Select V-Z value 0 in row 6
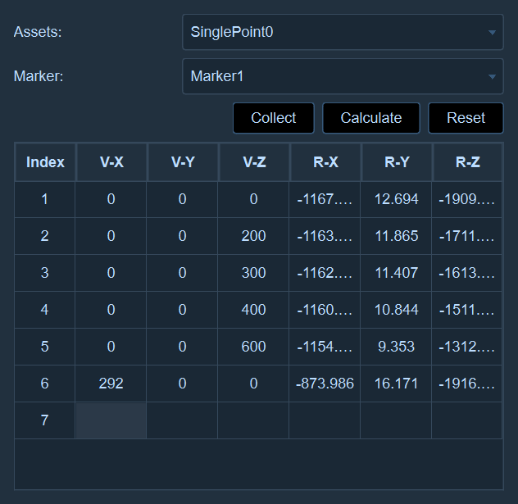 253,384
